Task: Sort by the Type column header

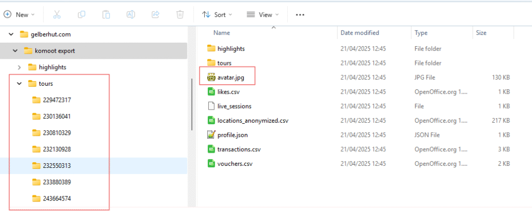Action: click(421, 33)
